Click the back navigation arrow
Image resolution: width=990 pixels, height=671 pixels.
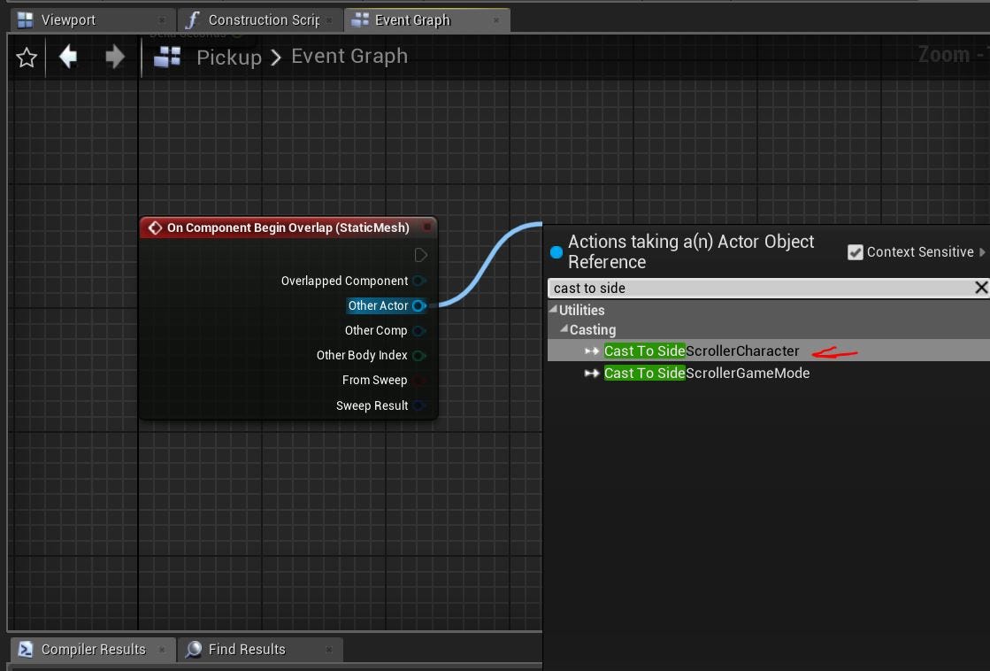pos(68,57)
